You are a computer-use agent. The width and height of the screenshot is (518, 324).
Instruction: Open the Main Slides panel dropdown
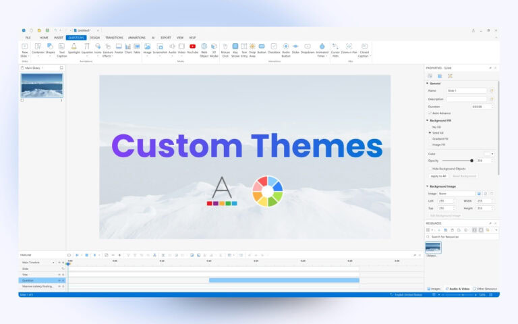click(42, 68)
